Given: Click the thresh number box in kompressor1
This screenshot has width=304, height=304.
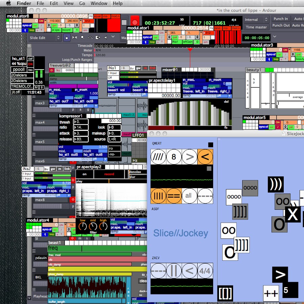Looking at the screenshot, I should point(81,122).
